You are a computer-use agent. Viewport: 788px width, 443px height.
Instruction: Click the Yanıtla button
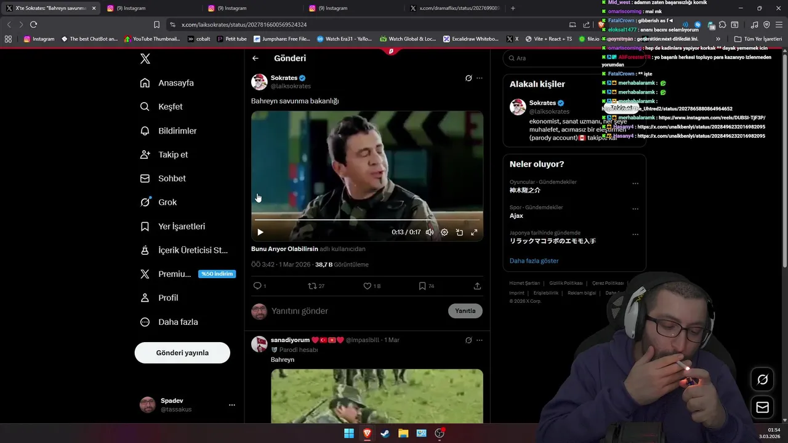click(465, 311)
